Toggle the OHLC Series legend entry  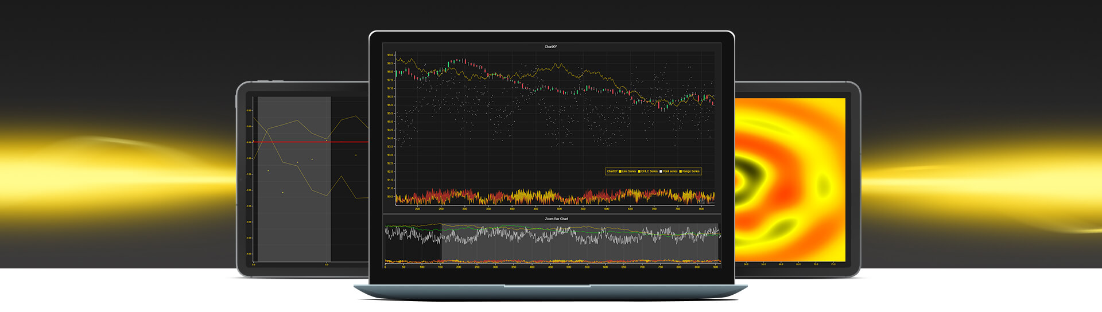tap(648, 171)
